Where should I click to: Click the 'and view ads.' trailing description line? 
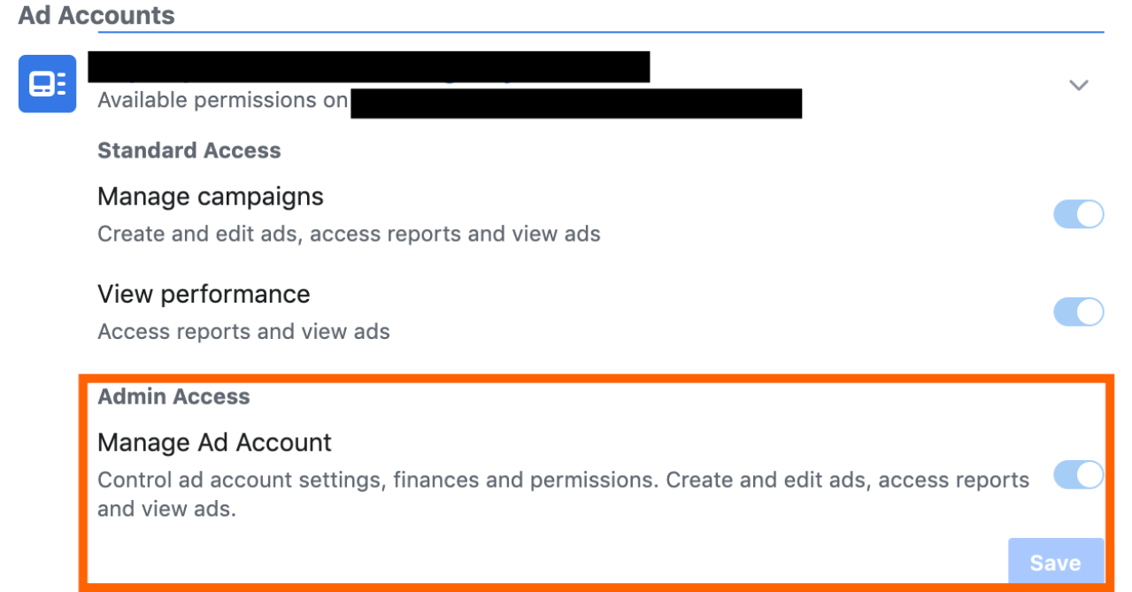(166, 509)
